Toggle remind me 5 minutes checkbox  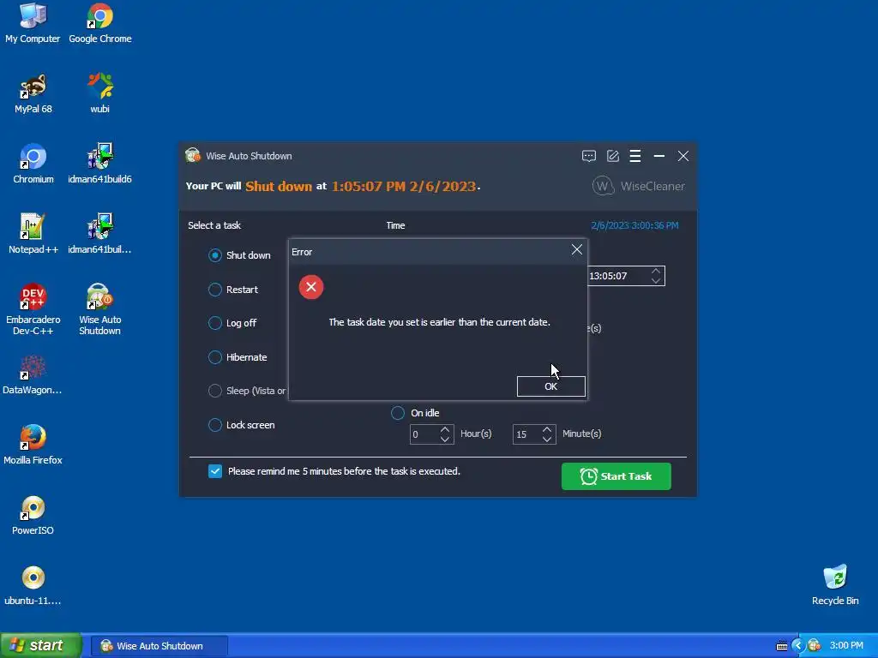pos(215,471)
